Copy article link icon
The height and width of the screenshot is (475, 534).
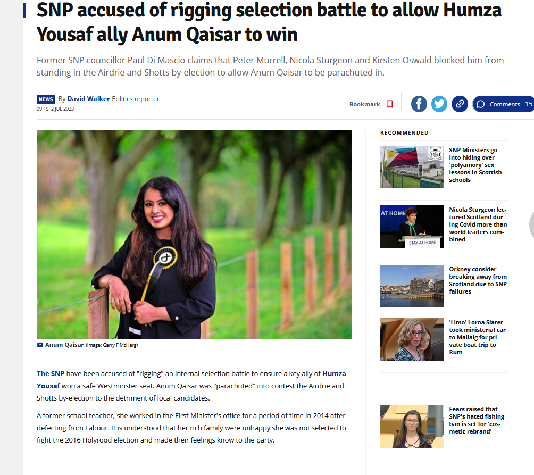pyautogui.click(x=460, y=104)
